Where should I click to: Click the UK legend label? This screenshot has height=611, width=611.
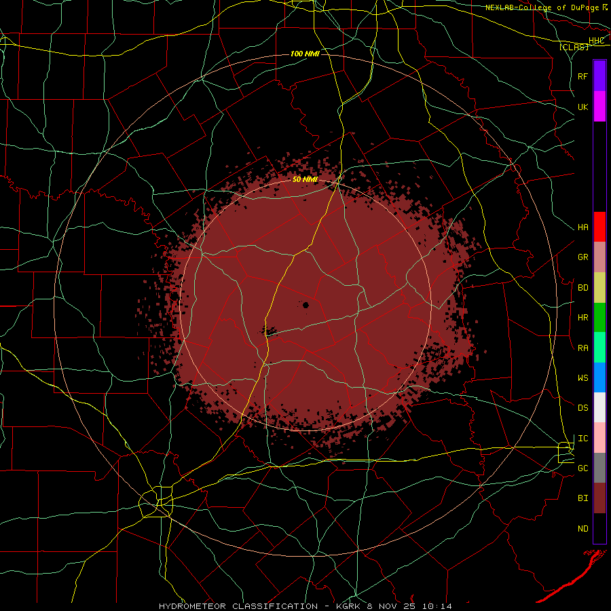(582, 107)
